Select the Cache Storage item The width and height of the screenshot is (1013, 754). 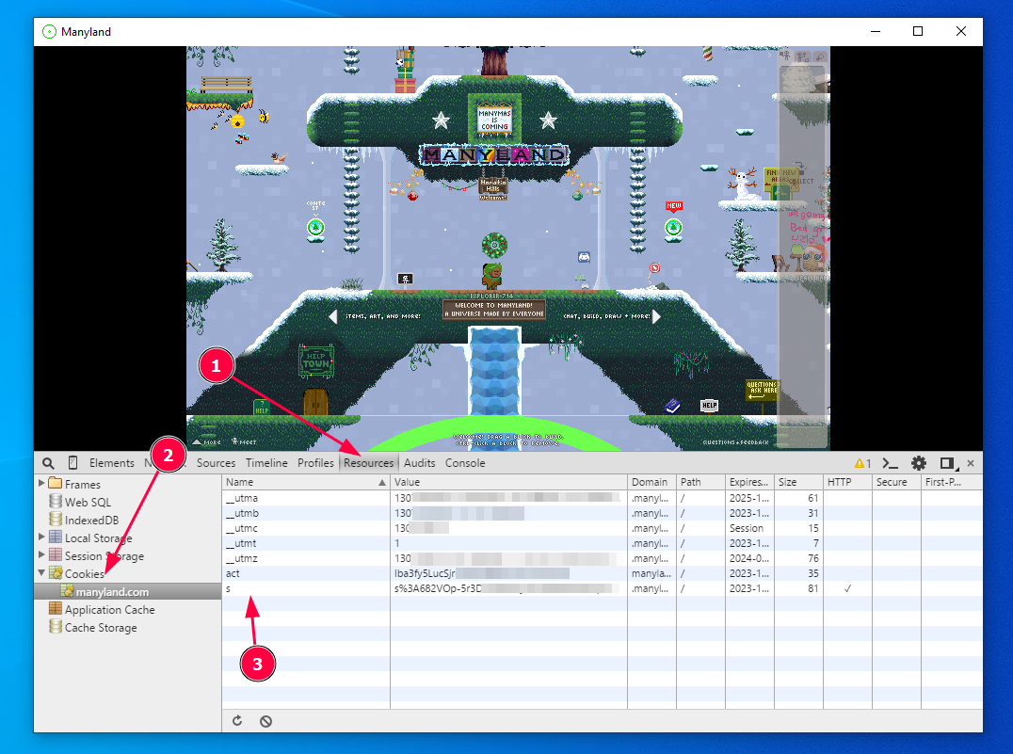[100, 628]
